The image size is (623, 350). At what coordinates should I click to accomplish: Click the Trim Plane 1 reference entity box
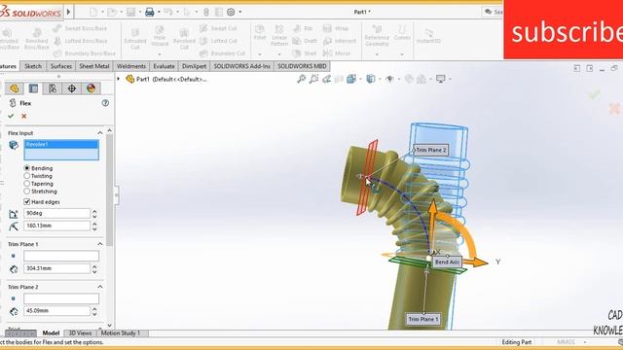(61, 256)
